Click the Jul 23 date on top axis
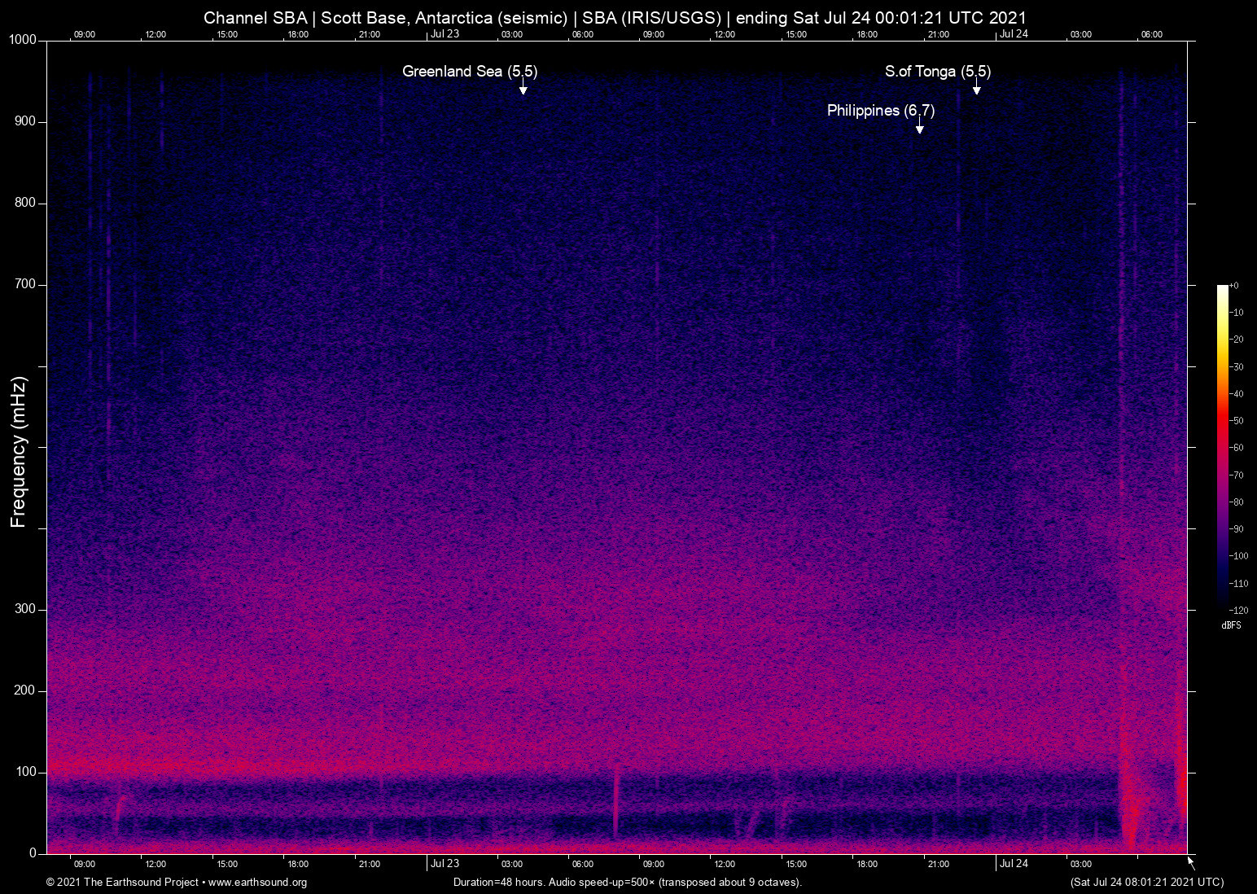The width and height of the screenshot is (1257, 894). [445, 33]
